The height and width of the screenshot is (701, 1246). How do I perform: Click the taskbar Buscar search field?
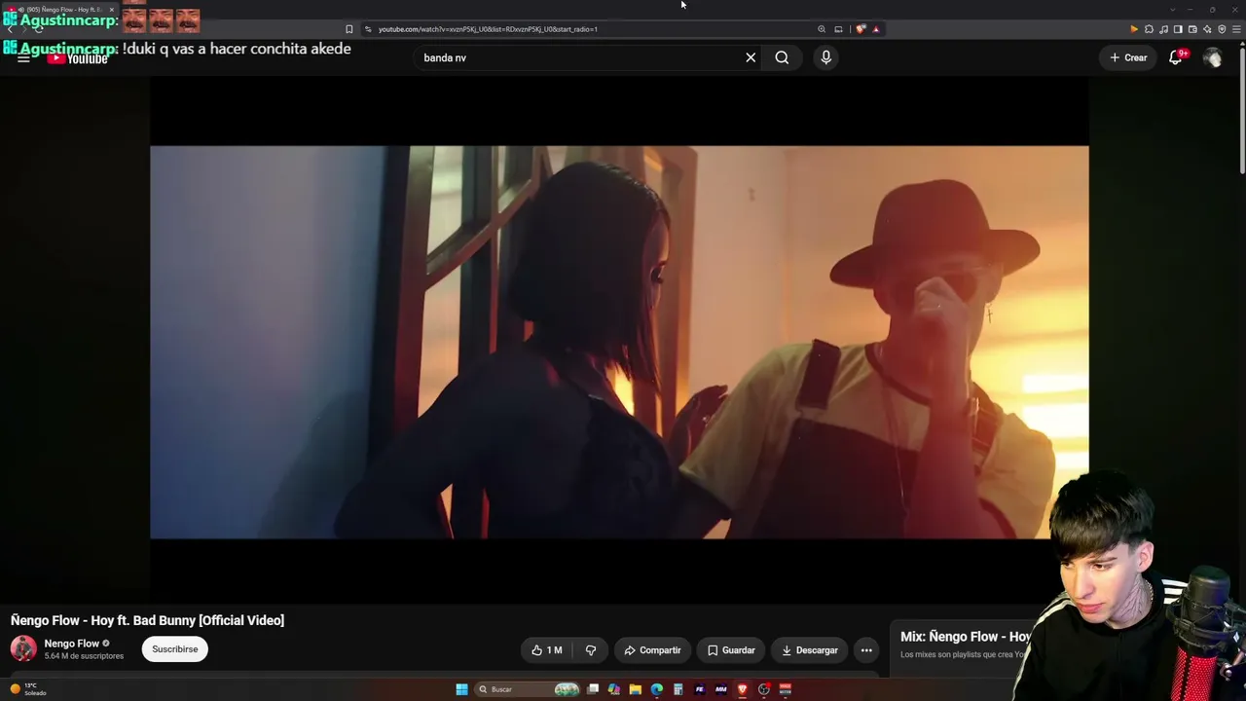pos(527,689)
